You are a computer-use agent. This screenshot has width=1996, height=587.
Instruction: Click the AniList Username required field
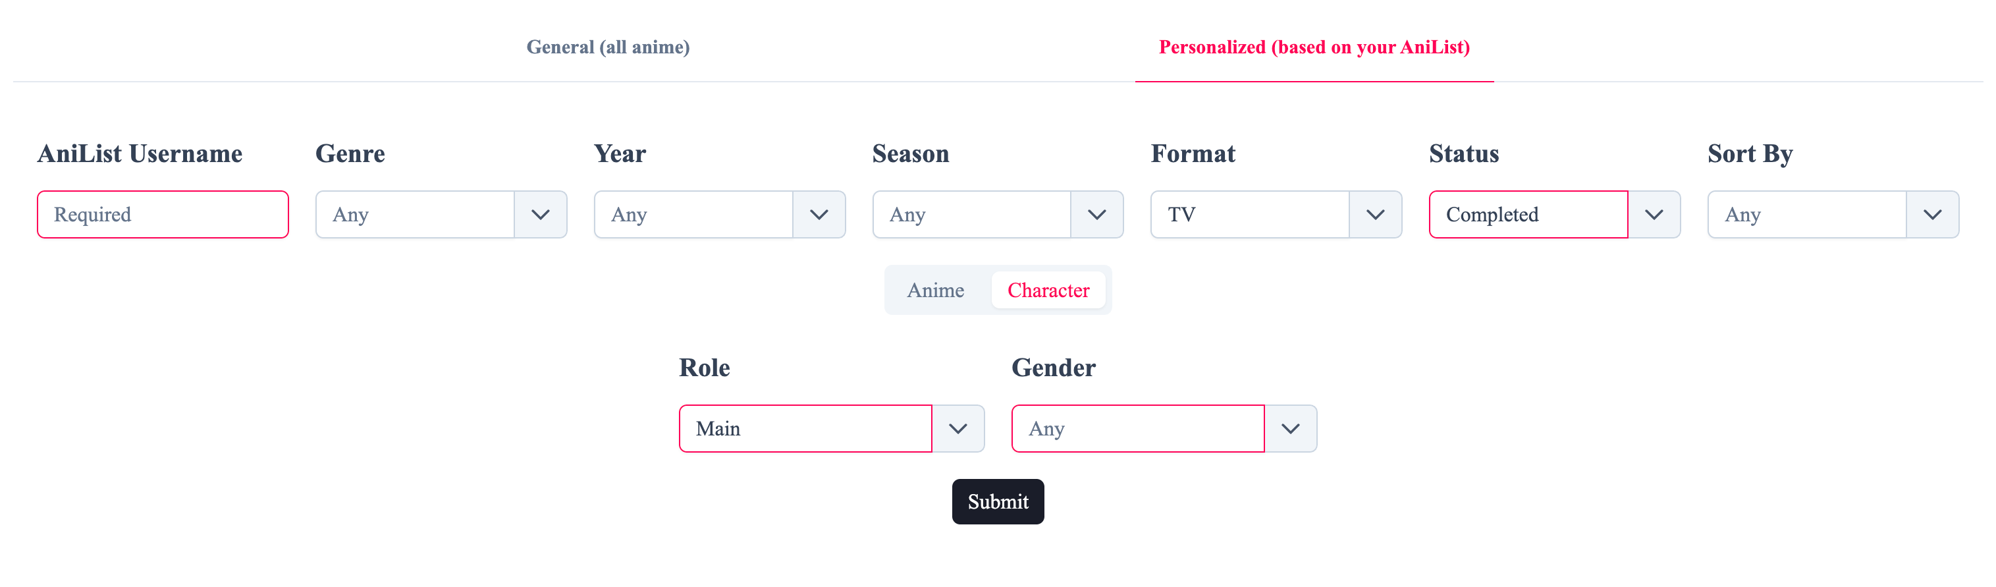tap(162, 215)
